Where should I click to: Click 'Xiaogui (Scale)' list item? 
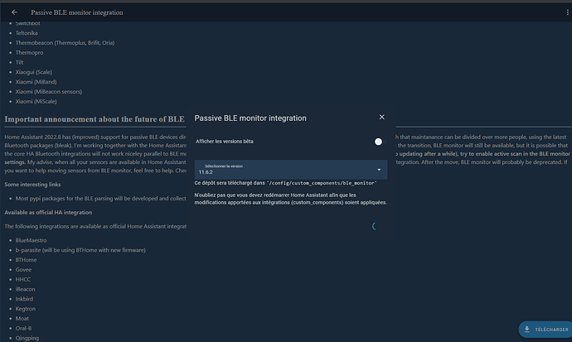coord(33,72)
